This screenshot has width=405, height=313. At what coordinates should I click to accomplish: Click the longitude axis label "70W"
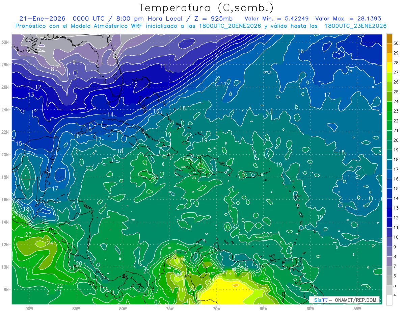coord(217,309)
